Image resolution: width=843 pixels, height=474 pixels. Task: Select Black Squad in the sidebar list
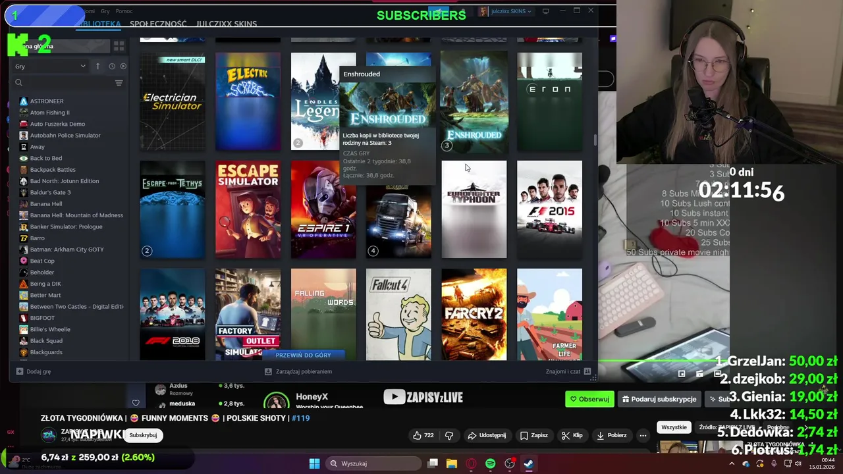[46, 341]
